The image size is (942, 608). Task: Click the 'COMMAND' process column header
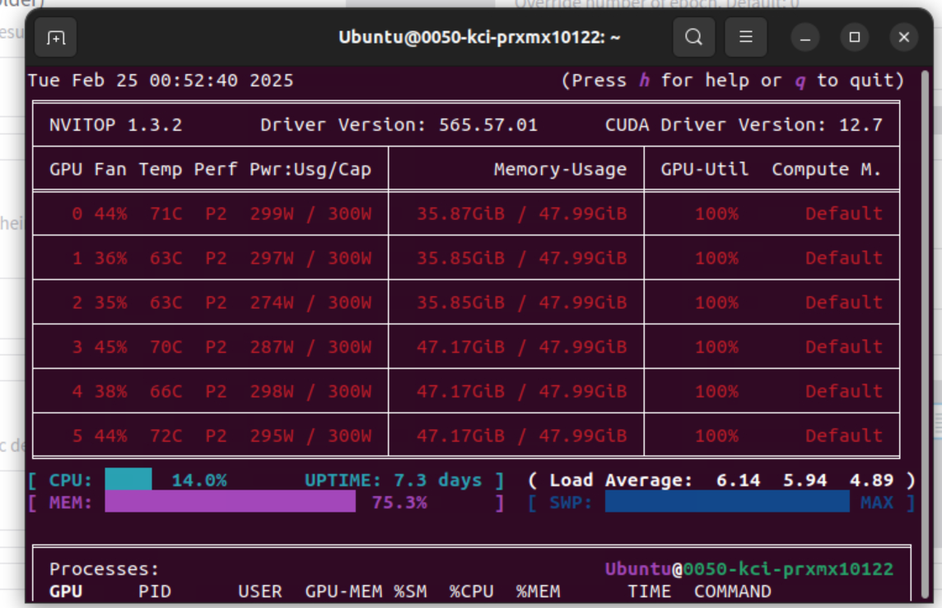point(732,592)
